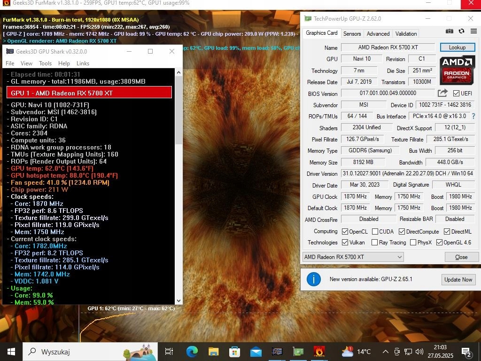
Task: Click the GPU hotspot temp line
Action: click(62, 176)
